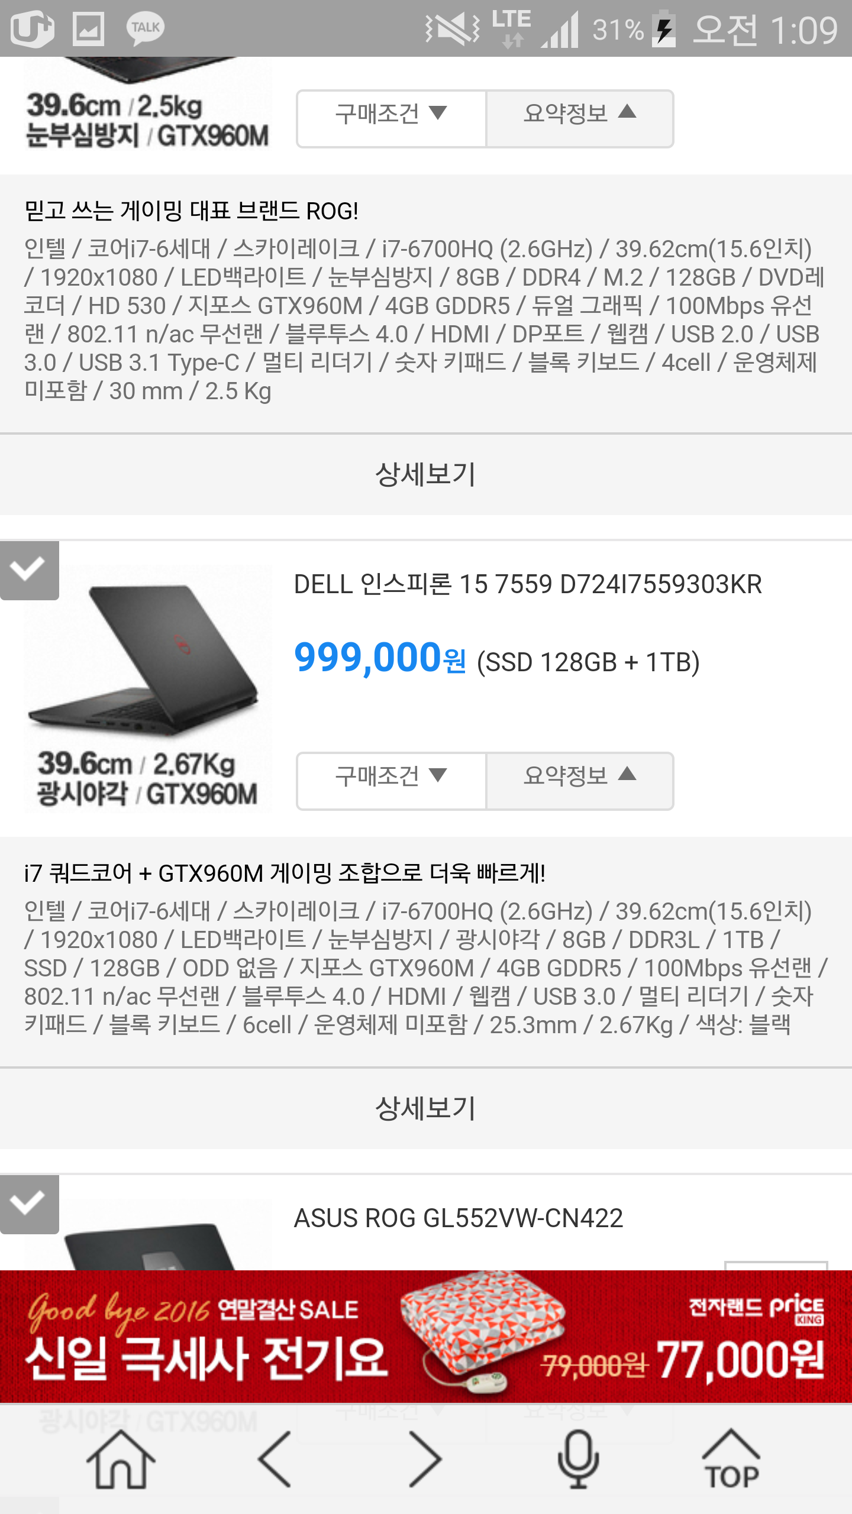Viewport: 852px width, 1514px height.
Task: Tap the DELL laptop product thumbnail
Action: (147, 689)
